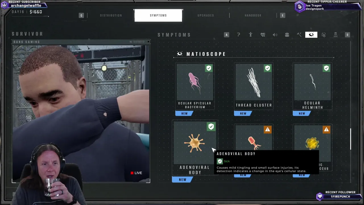Click shield badge on Ocular Helminth card
The height and width of the screenshot is (205, 364).
[x=326, y=68]
